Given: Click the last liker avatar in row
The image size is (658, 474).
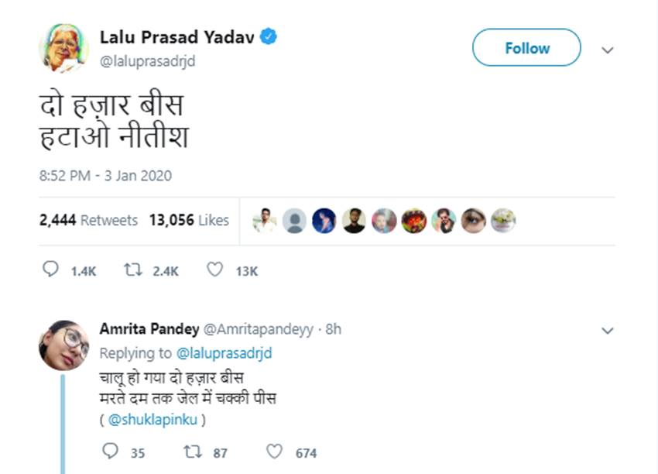Looking at the screenshot, I should (503, 221).
